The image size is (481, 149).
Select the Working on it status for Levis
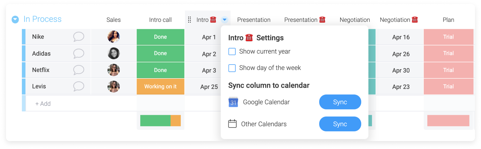[160, 86]
